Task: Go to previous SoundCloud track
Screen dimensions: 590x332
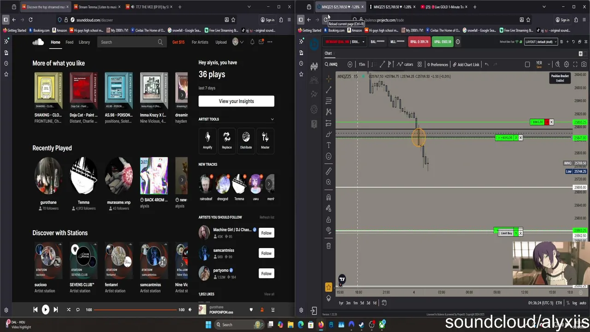Action: click(x=35, y=310)
